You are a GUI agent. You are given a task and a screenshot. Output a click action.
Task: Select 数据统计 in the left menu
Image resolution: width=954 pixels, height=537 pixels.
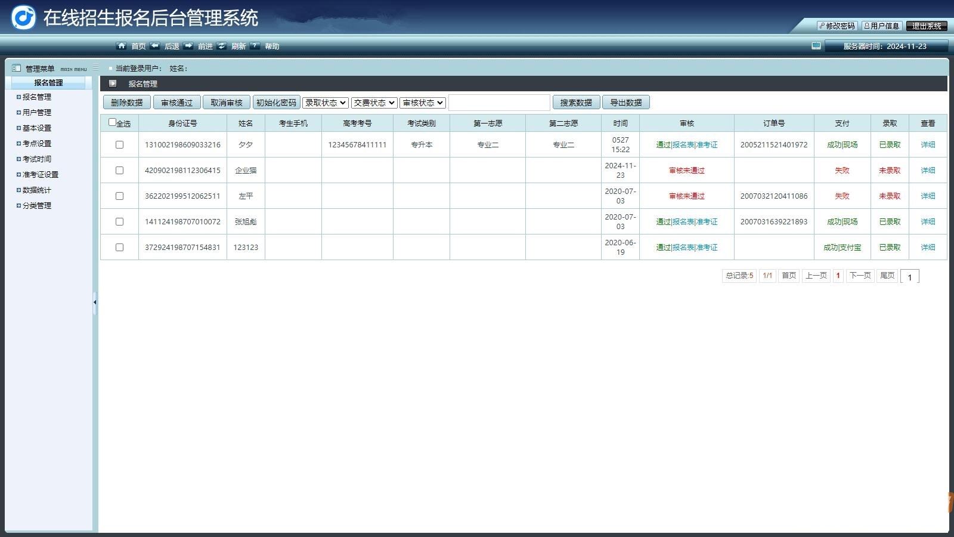coord(37,190)
